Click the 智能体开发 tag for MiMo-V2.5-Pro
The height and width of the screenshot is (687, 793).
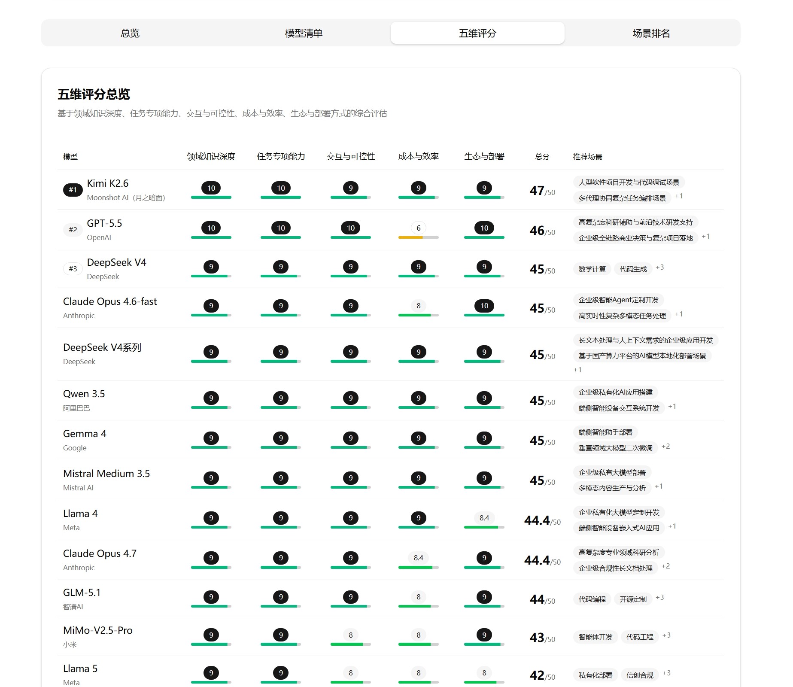pyautogui.click(x=596, y=637)
